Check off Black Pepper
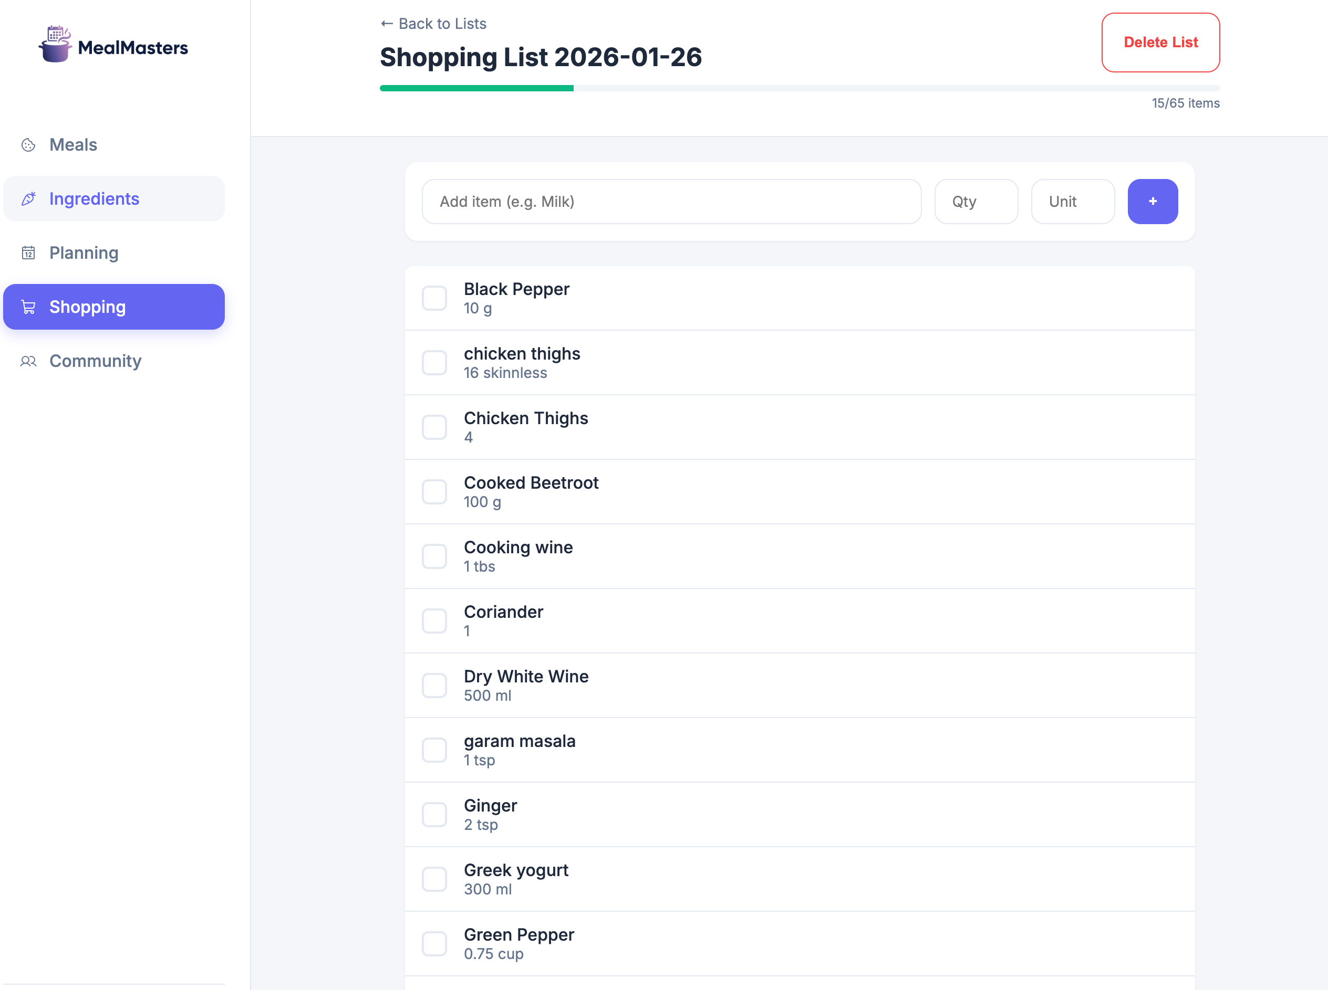 [434, 298]
